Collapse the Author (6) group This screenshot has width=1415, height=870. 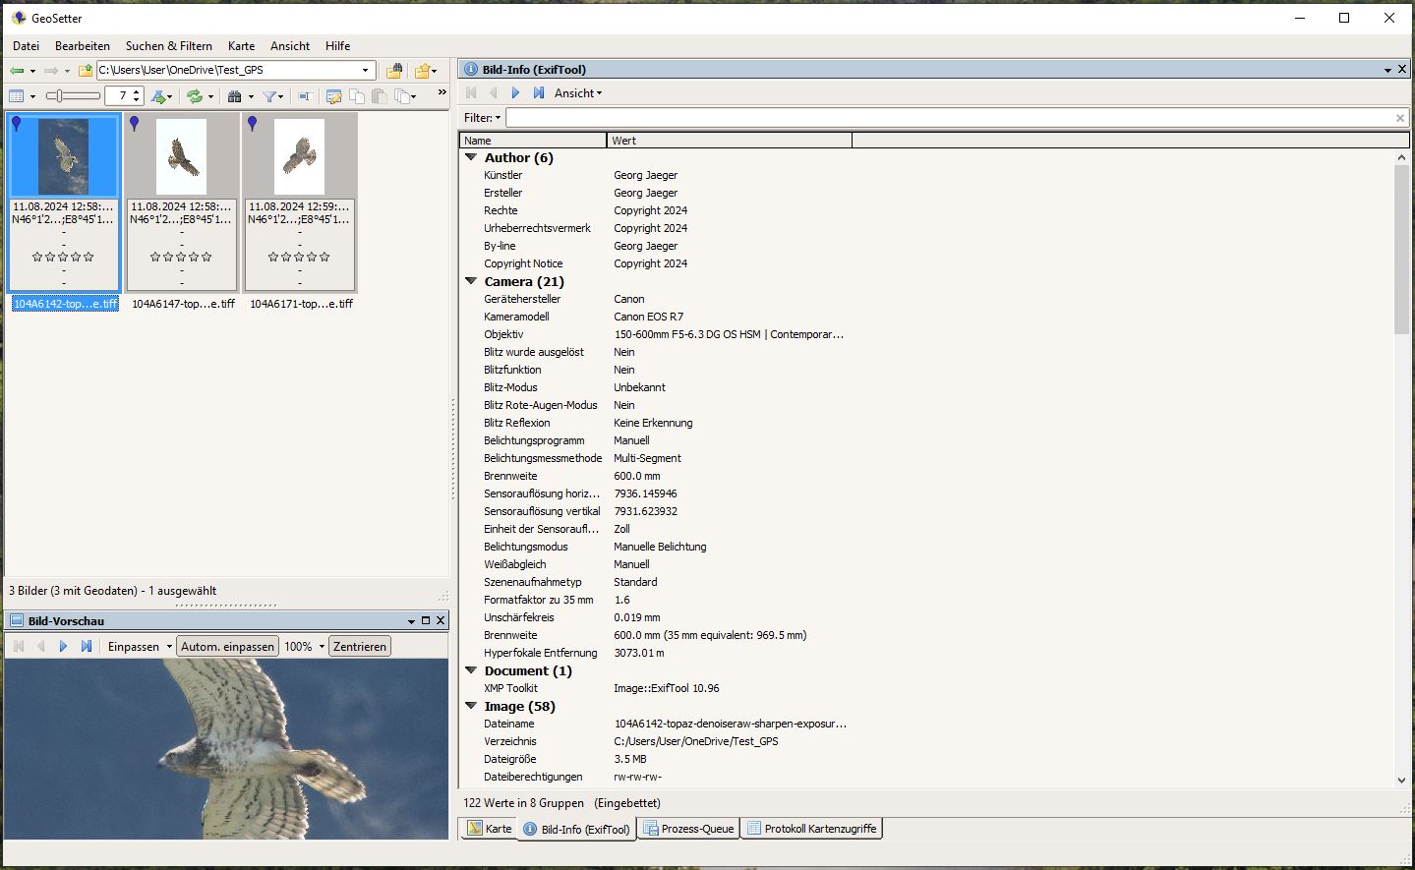pos(471,157)
